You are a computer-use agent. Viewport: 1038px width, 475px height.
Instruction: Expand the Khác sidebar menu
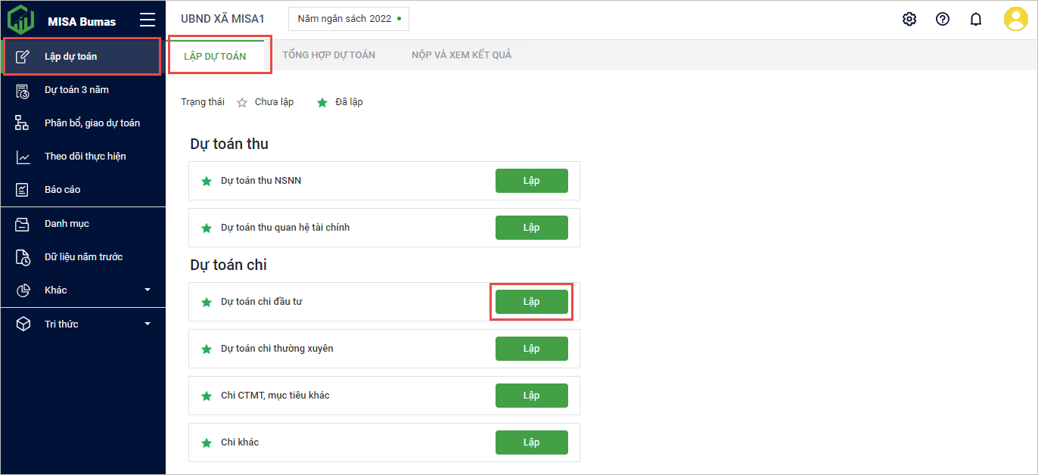click(x=148, y=290)
